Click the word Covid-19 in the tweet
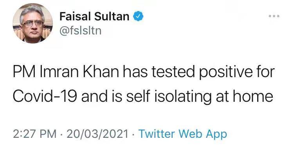This screenshot has width=285, height=148. tap(45, 96)
